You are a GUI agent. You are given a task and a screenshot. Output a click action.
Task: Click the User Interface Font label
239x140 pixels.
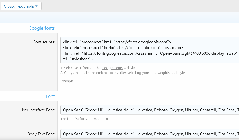37,110
